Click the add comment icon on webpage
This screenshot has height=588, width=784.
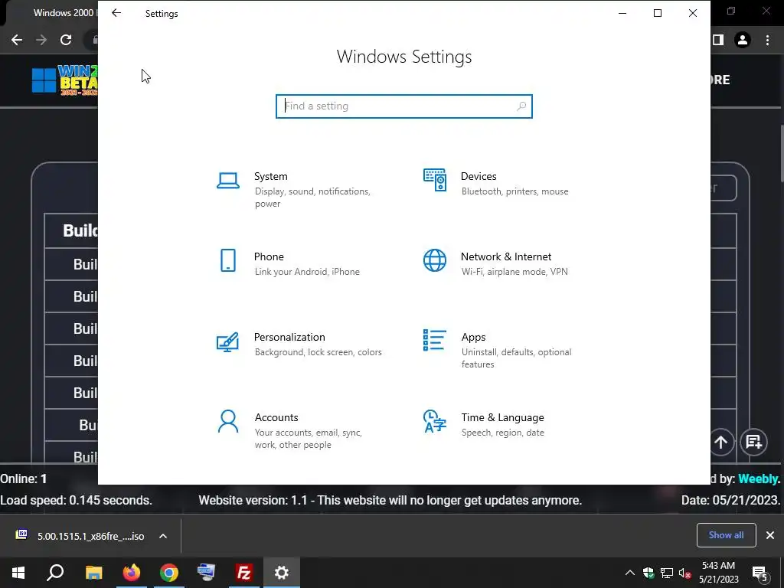click(753, 442)
